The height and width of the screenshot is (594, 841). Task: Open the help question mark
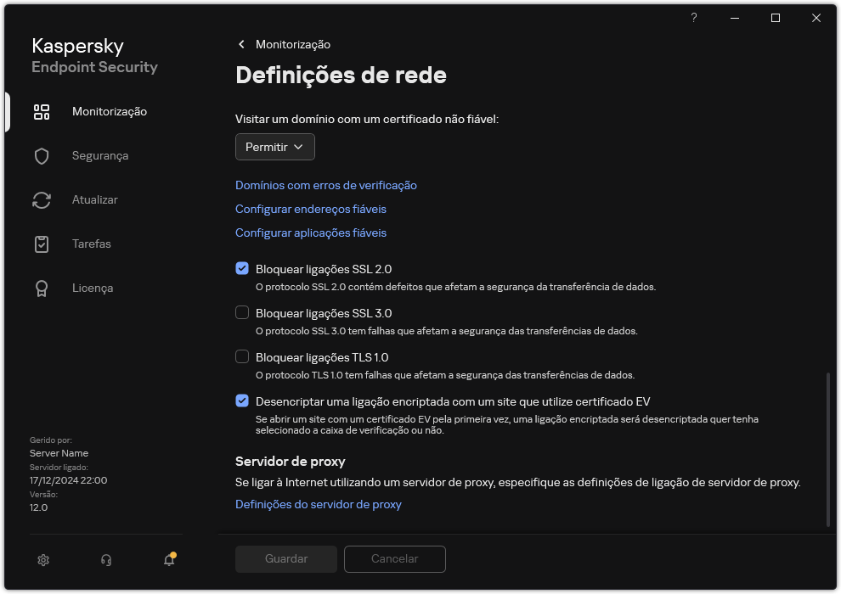pyautogui.click(x=693, y=18)
